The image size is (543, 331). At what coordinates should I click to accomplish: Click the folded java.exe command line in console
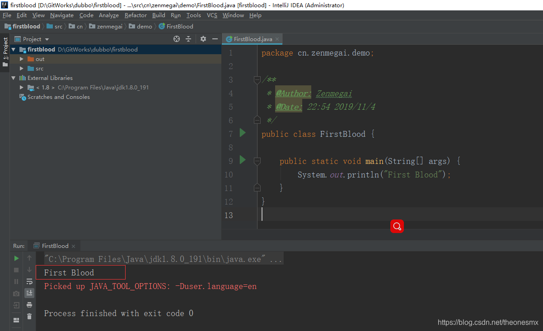click(x=163, y=259)
